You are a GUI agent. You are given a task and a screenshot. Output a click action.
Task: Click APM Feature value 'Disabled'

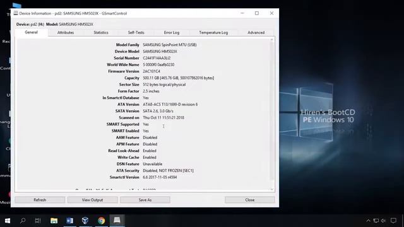coord(150,144)
